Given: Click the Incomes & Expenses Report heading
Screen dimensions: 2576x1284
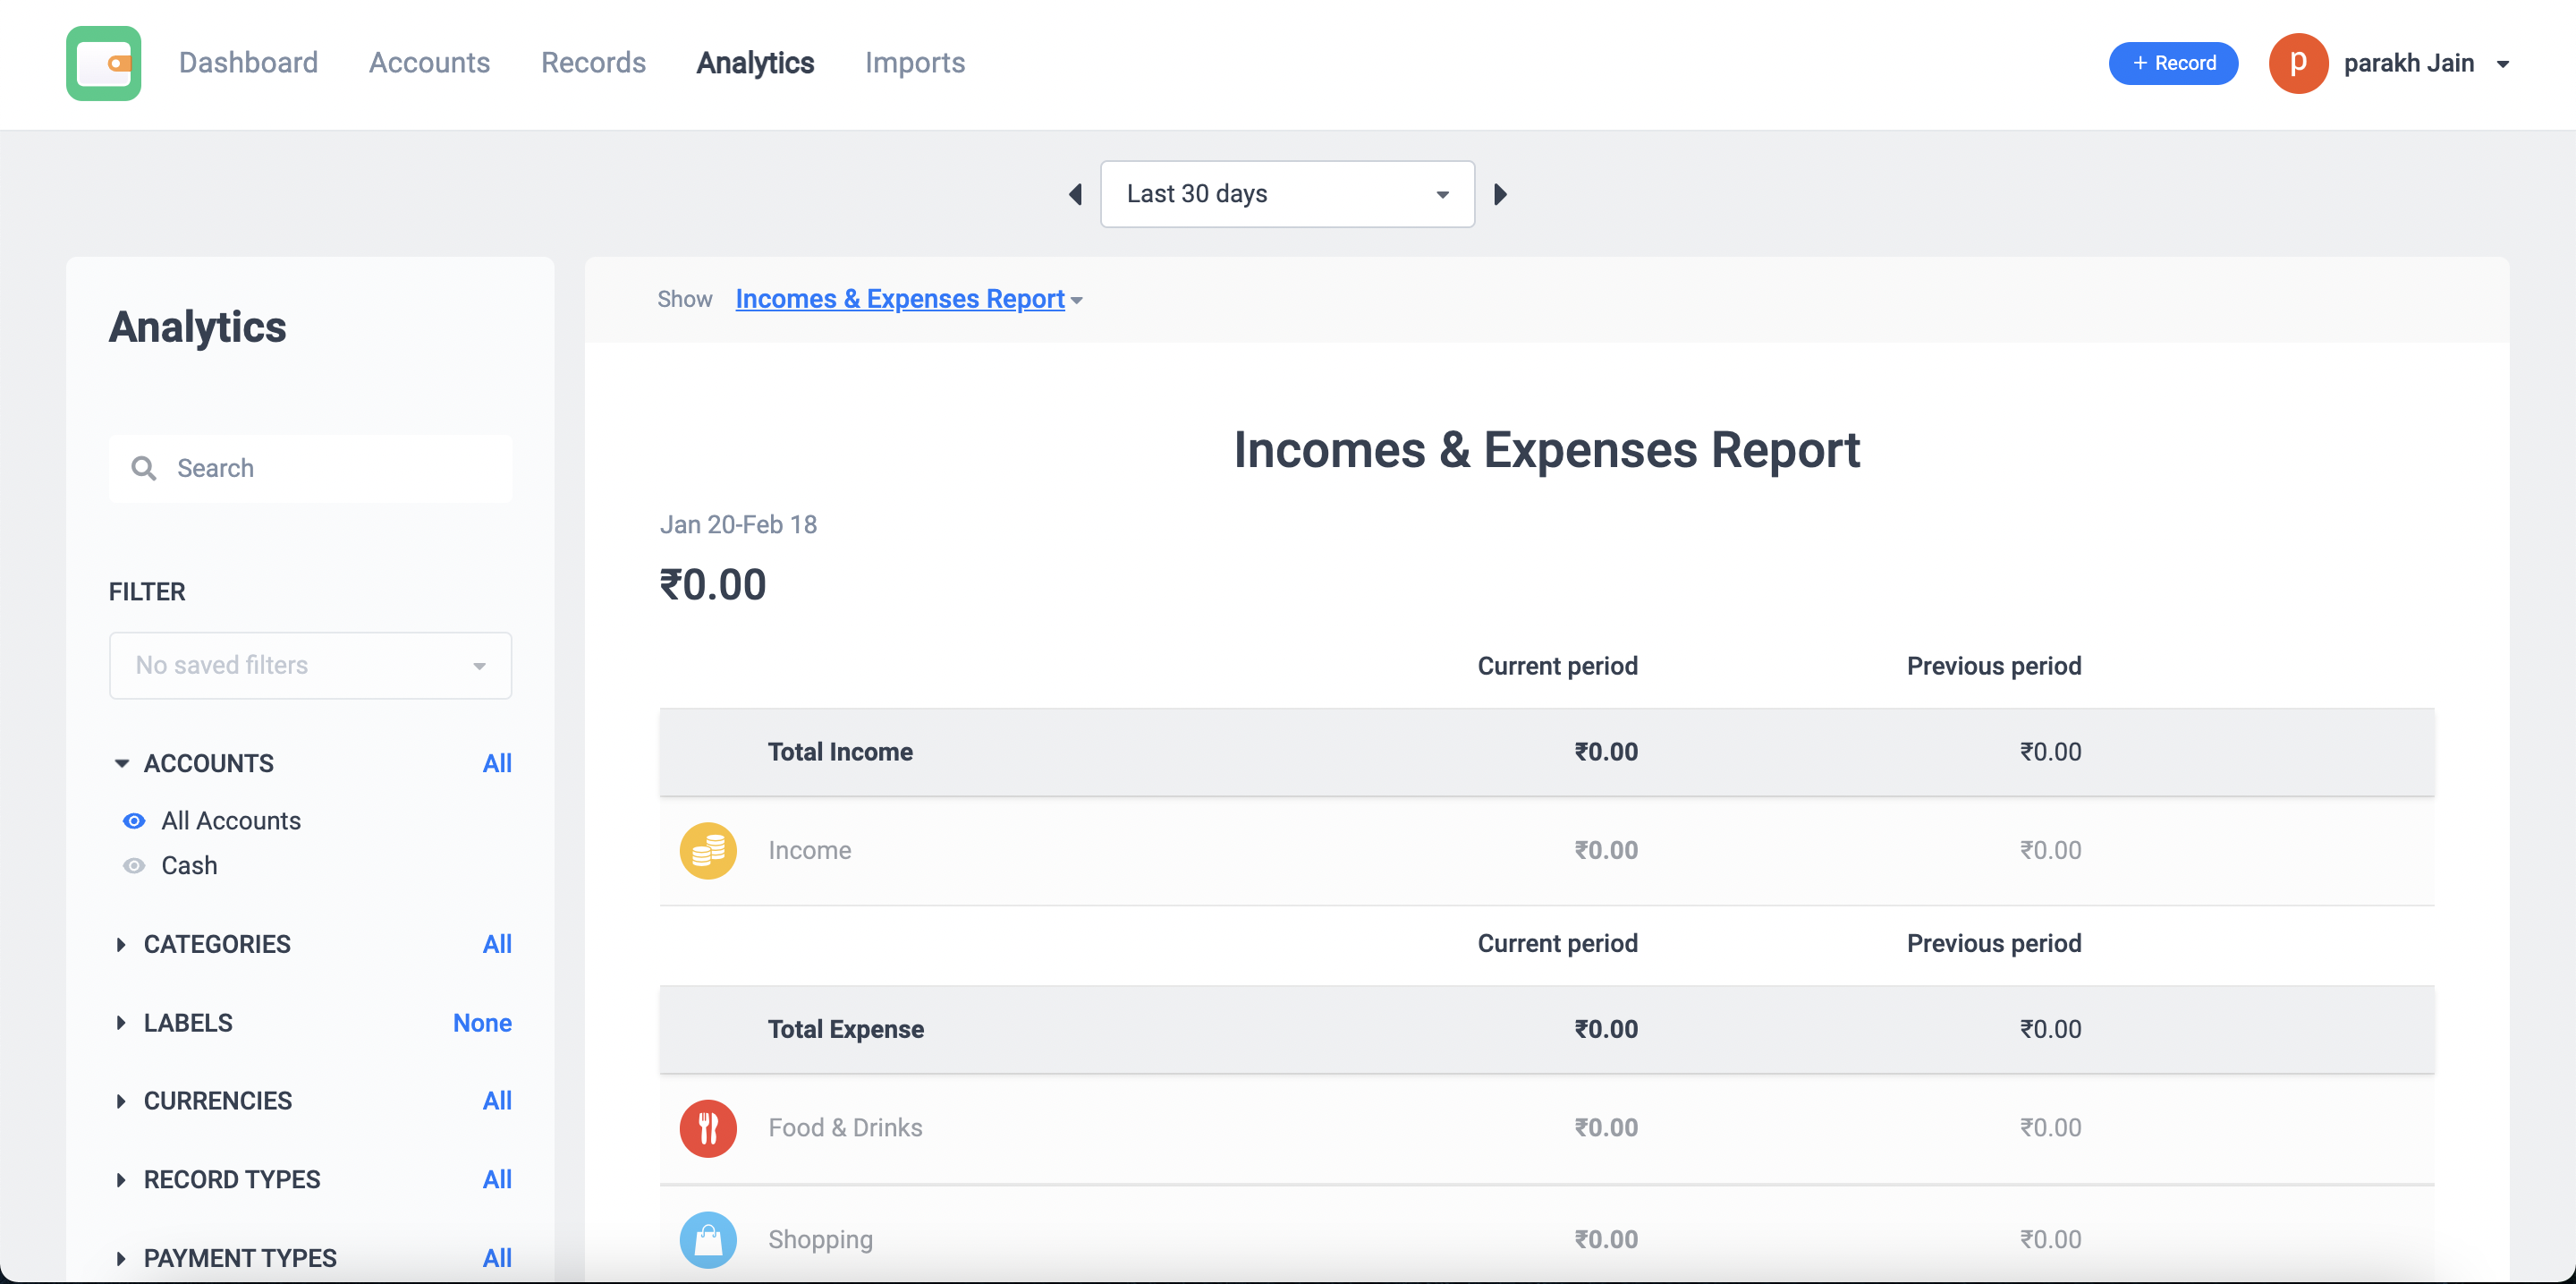Looking at the screenshot, I should pyautogui.click(x=1546, y=449).
